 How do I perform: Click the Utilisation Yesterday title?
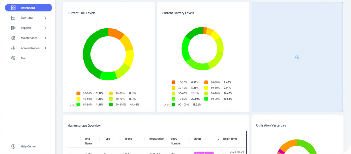click(x=271, y=125)
